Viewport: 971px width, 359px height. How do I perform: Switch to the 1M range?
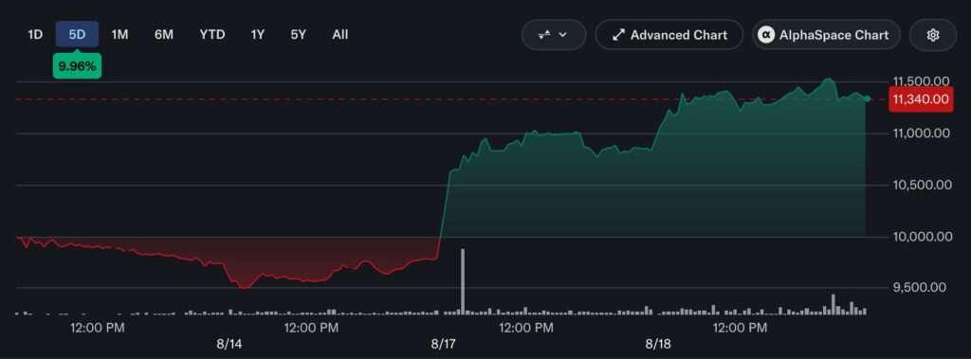click(x=119, y=35)
